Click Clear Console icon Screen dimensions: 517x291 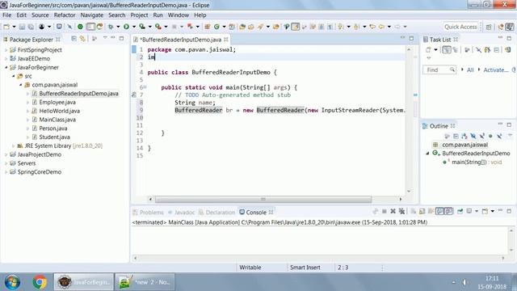coord(413,211)
